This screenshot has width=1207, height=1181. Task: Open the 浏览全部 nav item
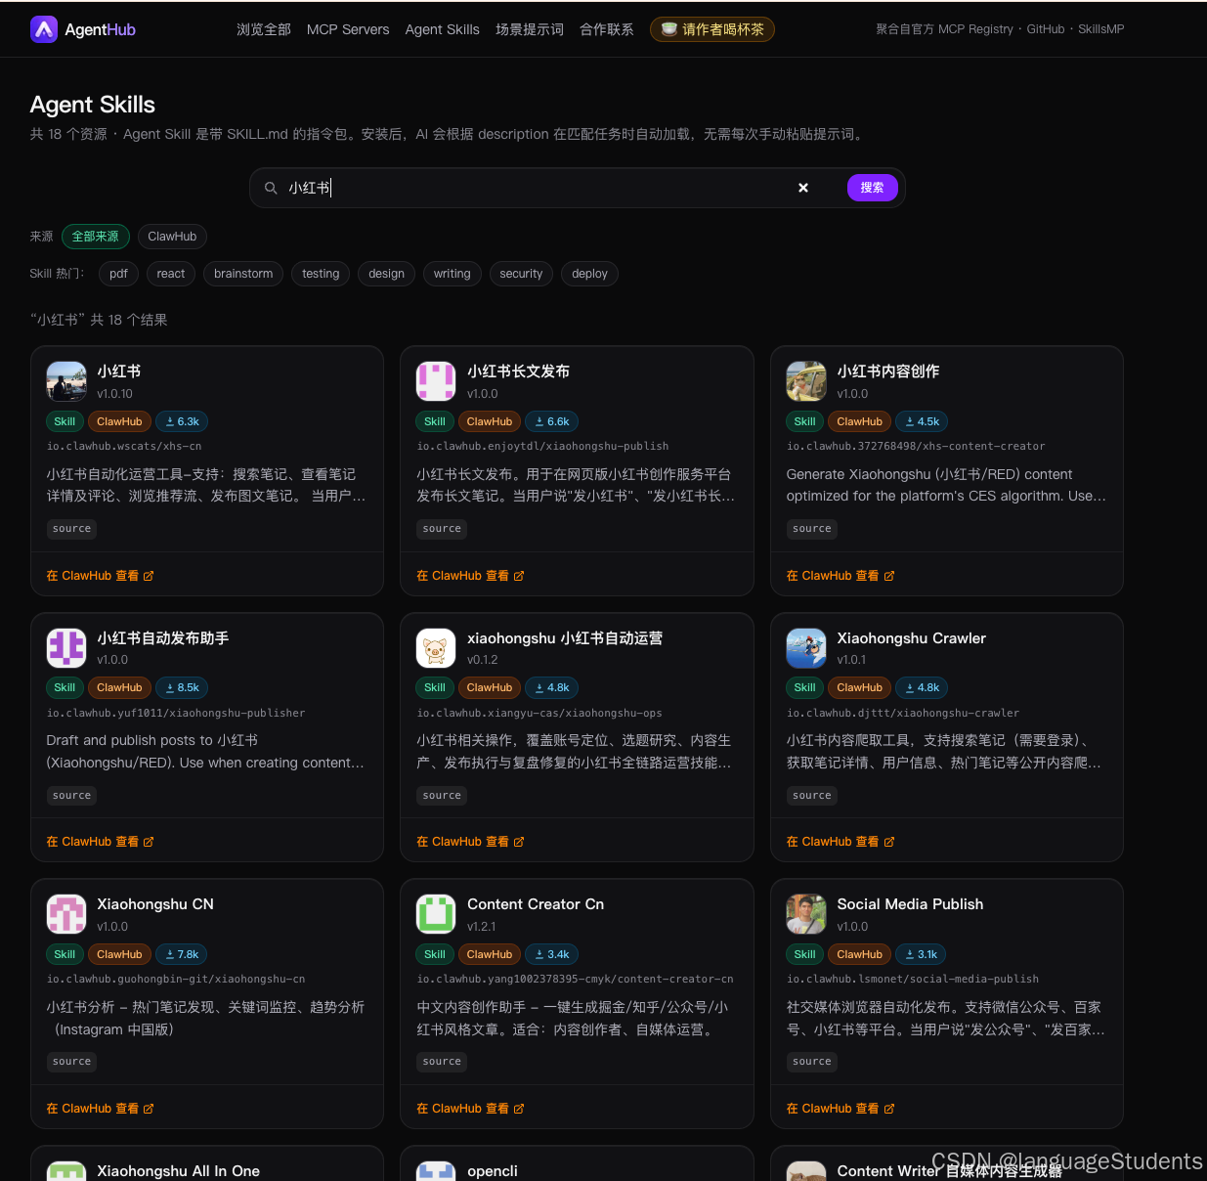[264, 29]
